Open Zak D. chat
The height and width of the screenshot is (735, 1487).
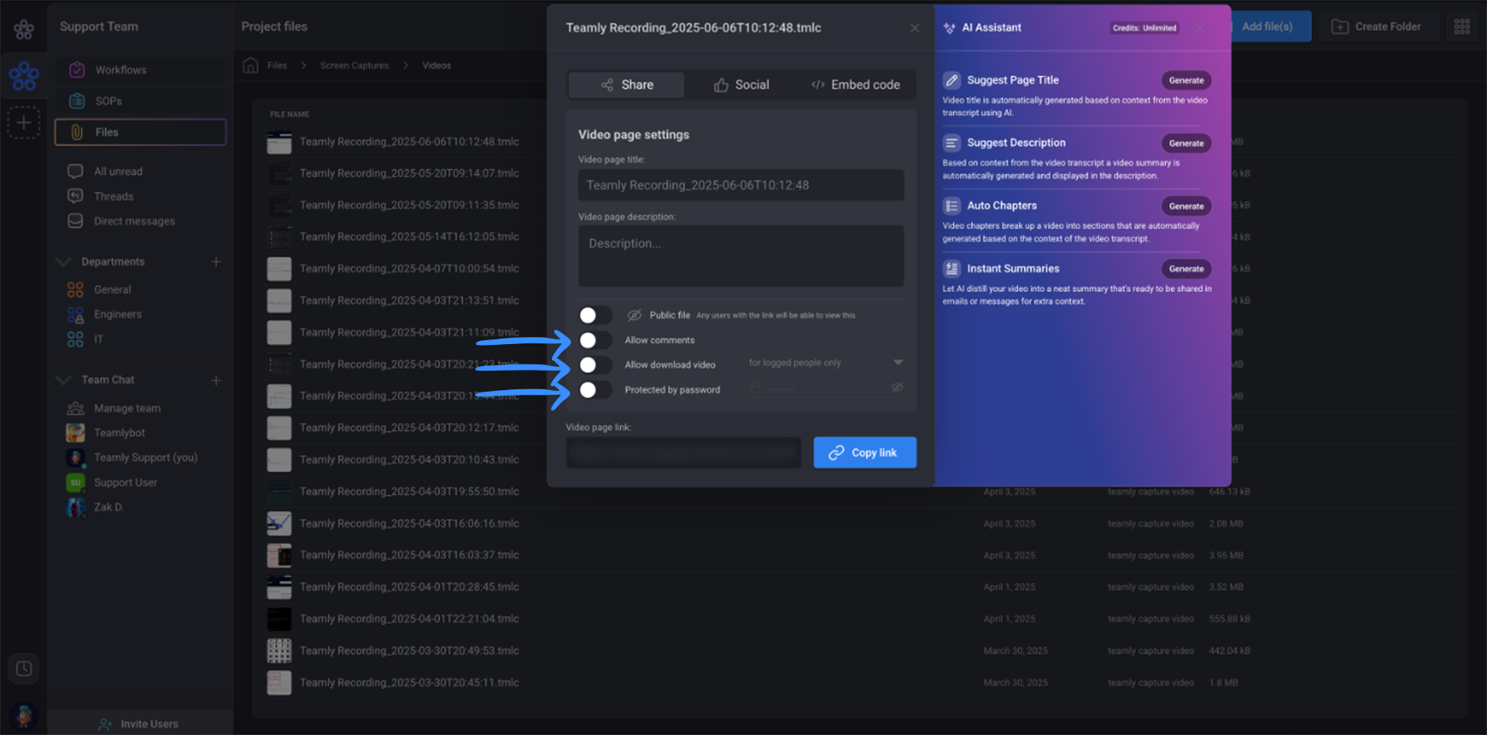click(109, 507)
